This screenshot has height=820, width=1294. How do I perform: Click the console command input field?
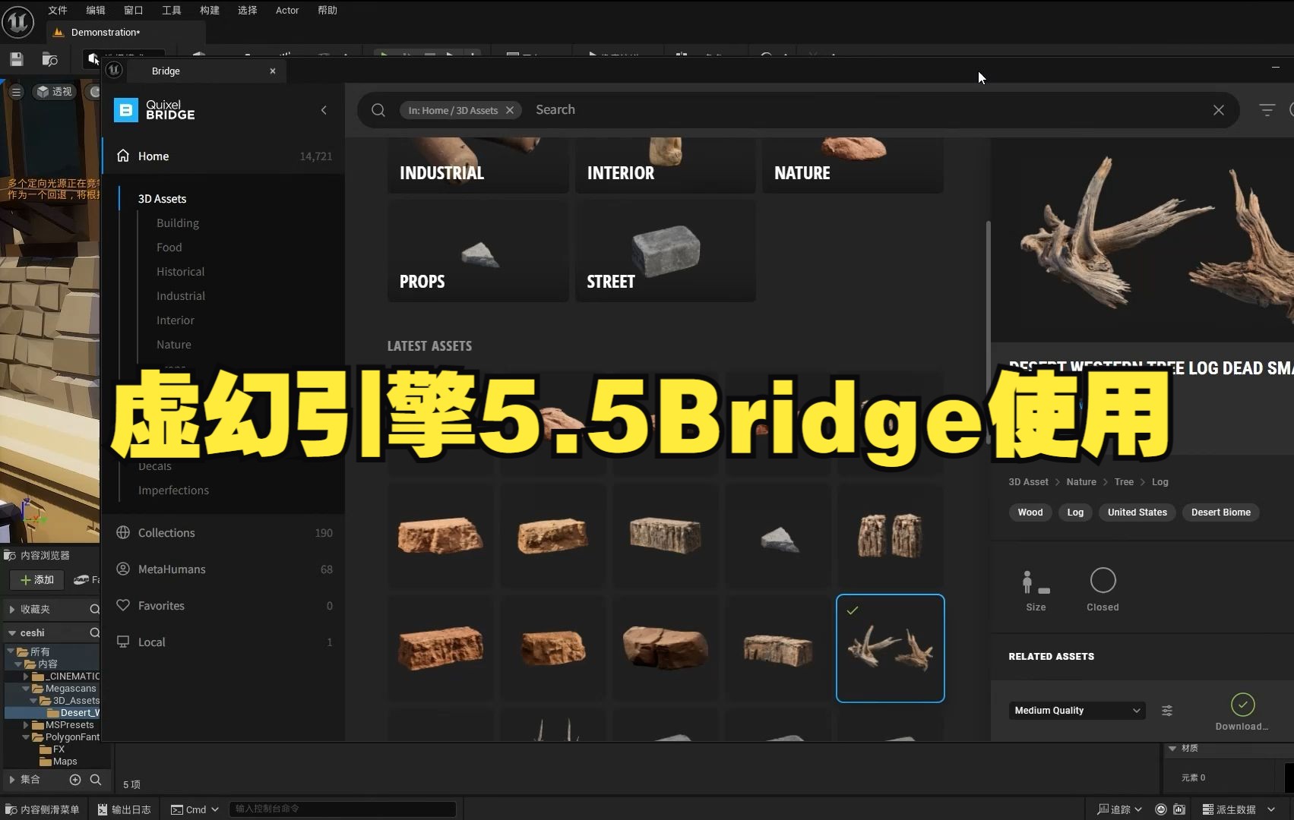(x=342, y=809)
